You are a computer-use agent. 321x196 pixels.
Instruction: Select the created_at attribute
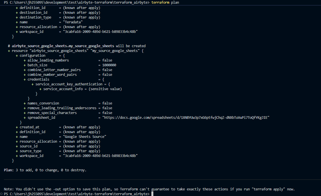(29, 127)
